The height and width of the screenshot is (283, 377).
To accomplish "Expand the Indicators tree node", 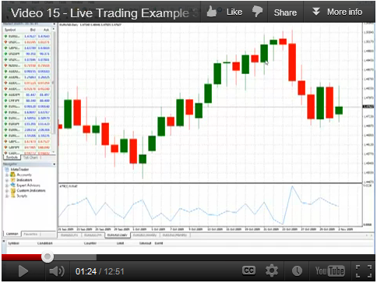I will 7,180.
